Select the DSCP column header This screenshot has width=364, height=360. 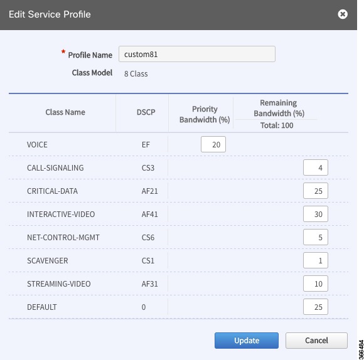[146, 112]
